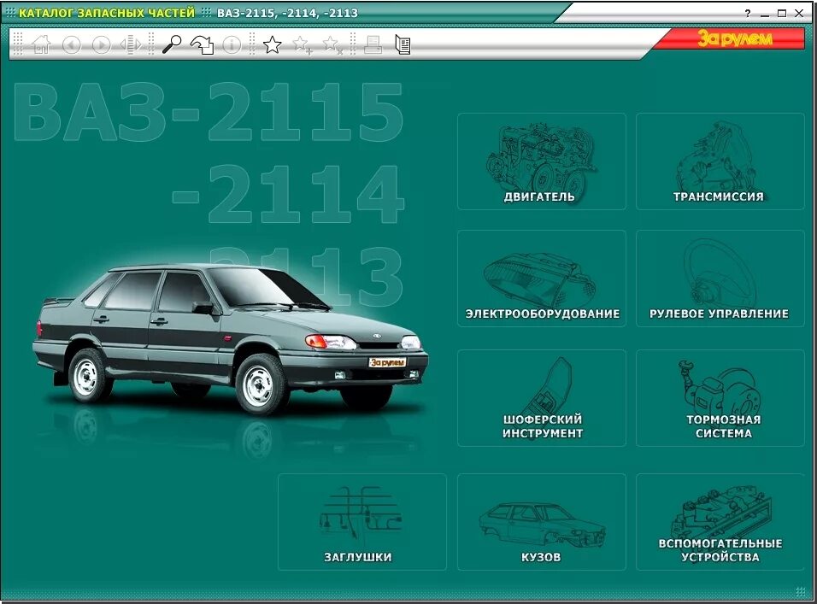
Task: Maximize the catalog window
Action: click(782, 14)
